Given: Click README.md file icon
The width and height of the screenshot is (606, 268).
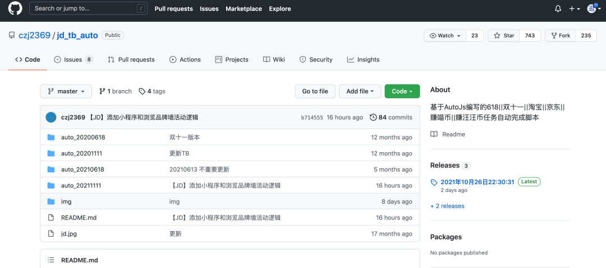Looking at the screenshot, I should click(x=50, y=218).
